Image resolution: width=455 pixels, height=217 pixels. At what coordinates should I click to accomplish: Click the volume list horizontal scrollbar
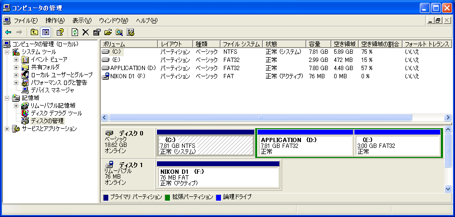tap(260, 118)
